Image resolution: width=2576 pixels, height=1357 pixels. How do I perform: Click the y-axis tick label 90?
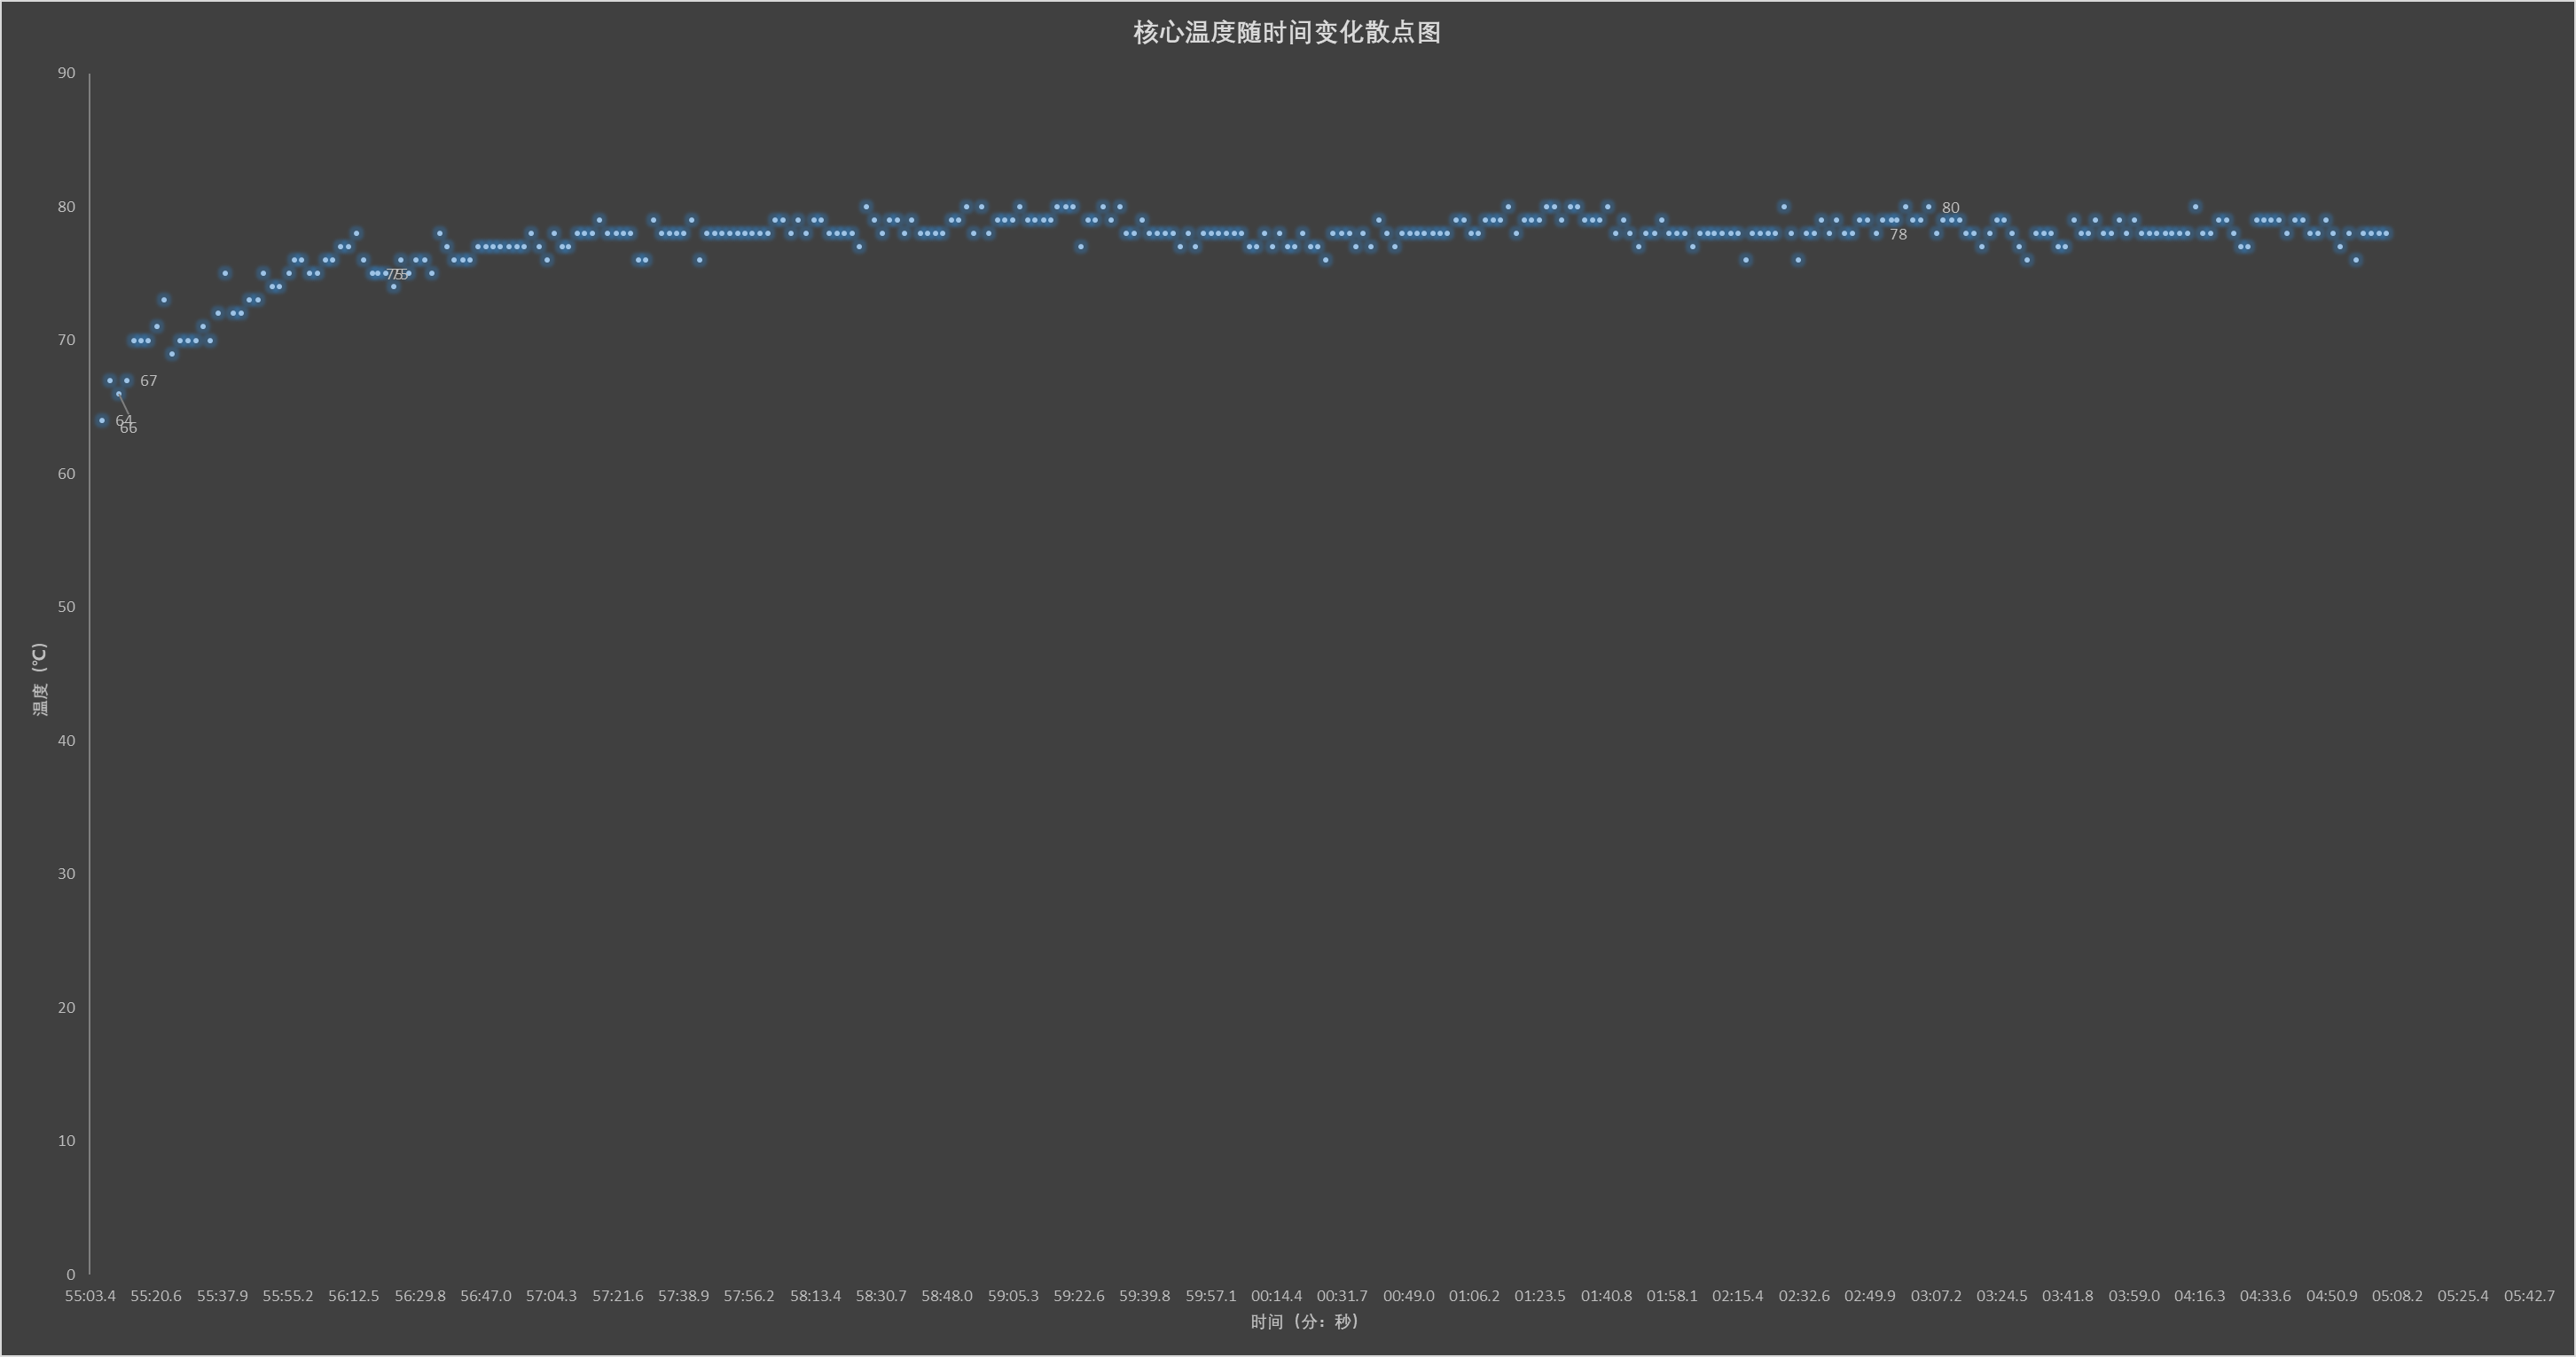coord(66,73)
